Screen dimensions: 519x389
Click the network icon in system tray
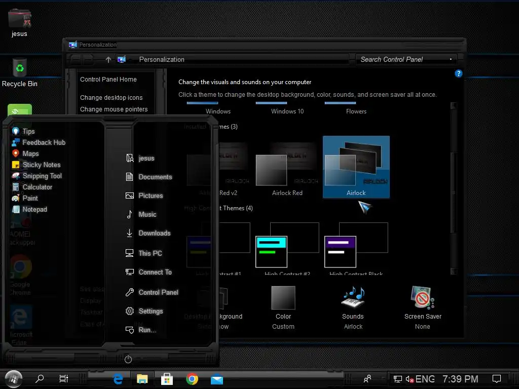(x=397, y=379)
